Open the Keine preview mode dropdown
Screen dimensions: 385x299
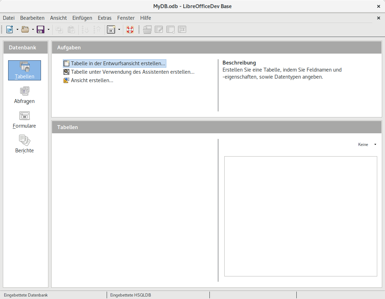coord(367,145)
